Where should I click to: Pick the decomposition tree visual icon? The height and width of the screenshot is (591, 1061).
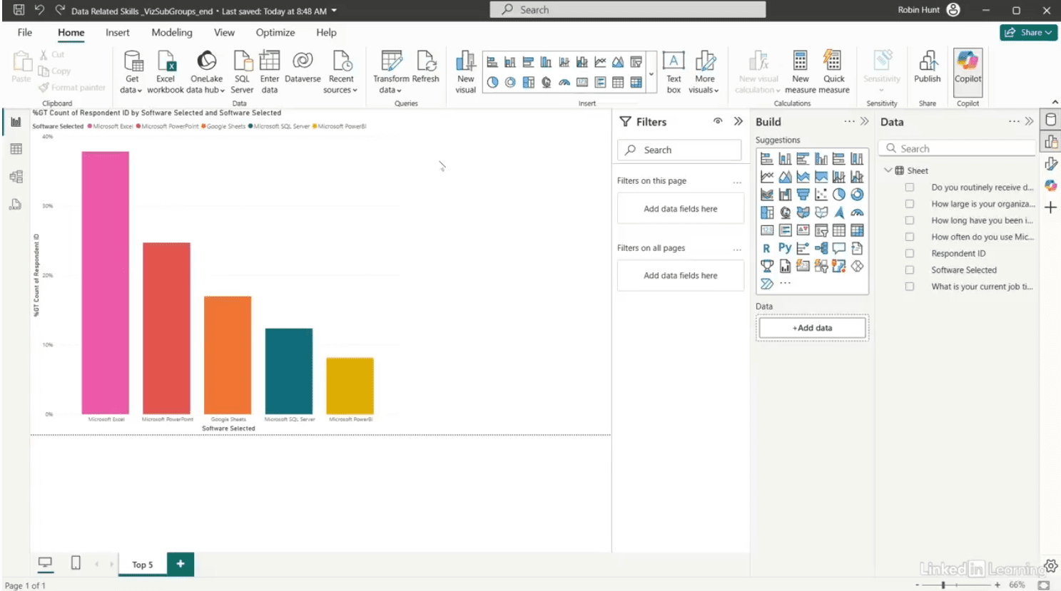[821, 248]
